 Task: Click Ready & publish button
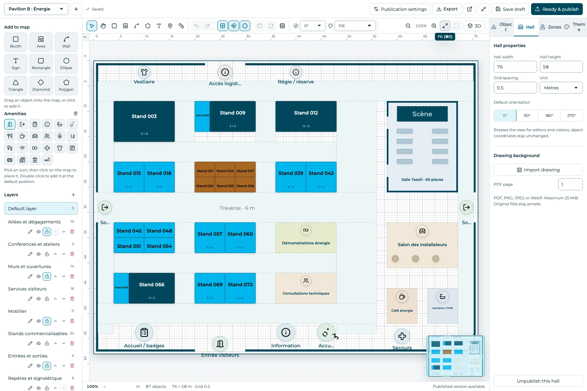[557, 9]
